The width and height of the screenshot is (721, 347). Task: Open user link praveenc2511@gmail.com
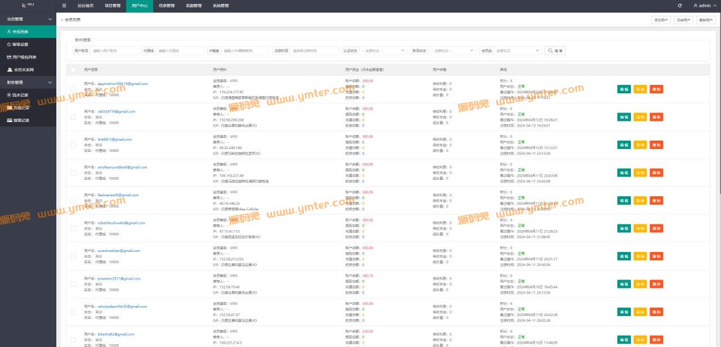(x=119, y=278)
